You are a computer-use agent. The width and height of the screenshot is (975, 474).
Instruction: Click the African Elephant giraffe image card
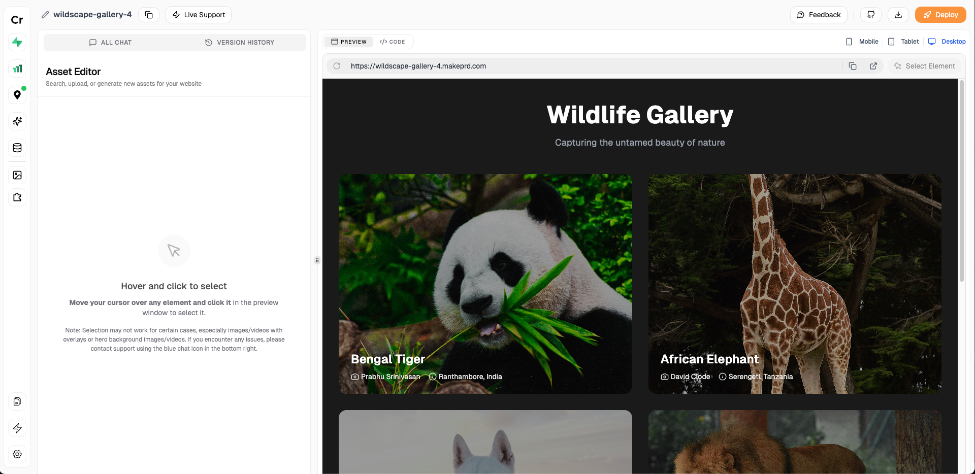click(795, 284)
